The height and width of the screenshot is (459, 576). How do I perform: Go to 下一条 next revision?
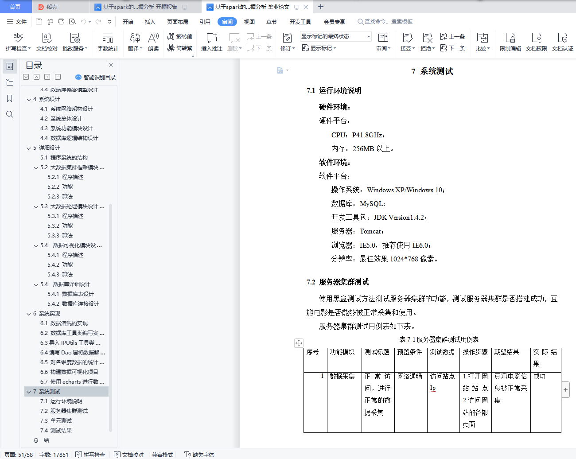pos(452,48)
